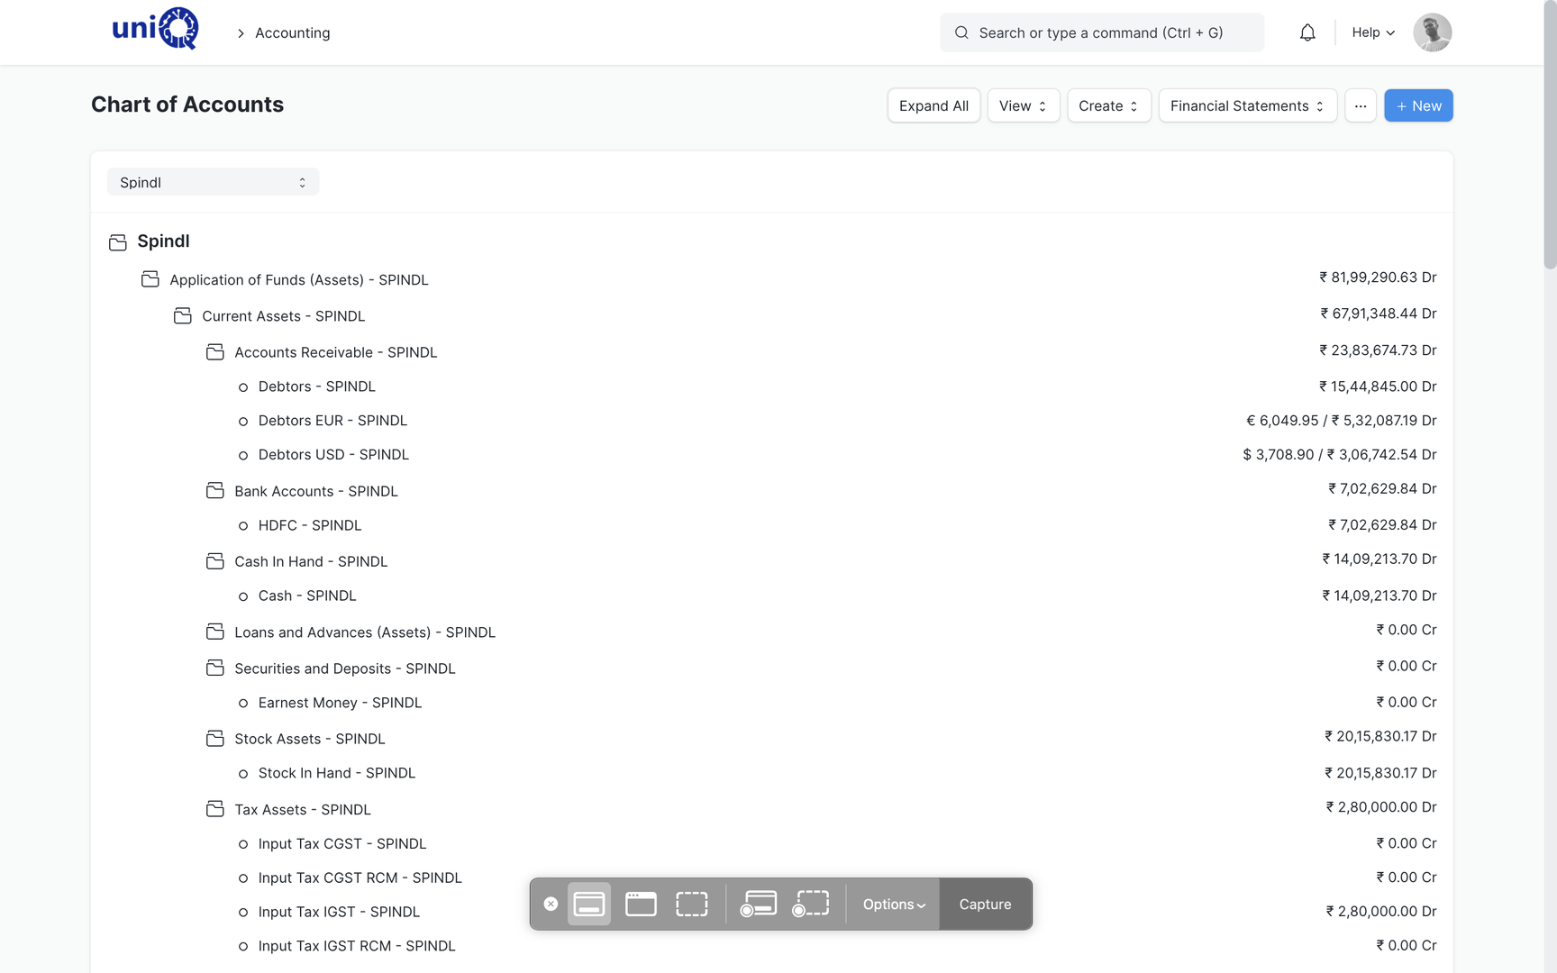Open the Create dropdown
The height and width of the screenshot is (973, 1557).
[x=1108, y=105]
